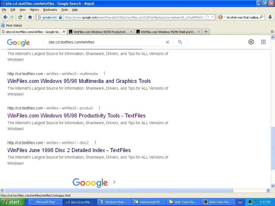Open Multimedia and Graphics Tools result link
The image size is (275, 206).
coord(79,81)
